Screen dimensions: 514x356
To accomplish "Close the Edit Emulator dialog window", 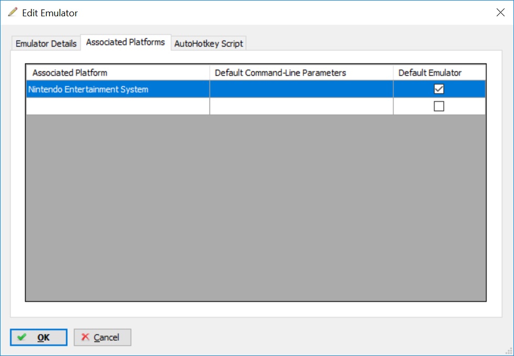I will coord(500,13).
